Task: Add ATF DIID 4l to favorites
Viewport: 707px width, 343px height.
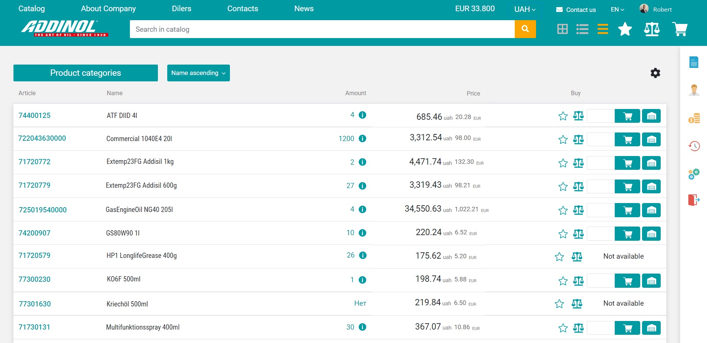Action: (x=563, y=116)
